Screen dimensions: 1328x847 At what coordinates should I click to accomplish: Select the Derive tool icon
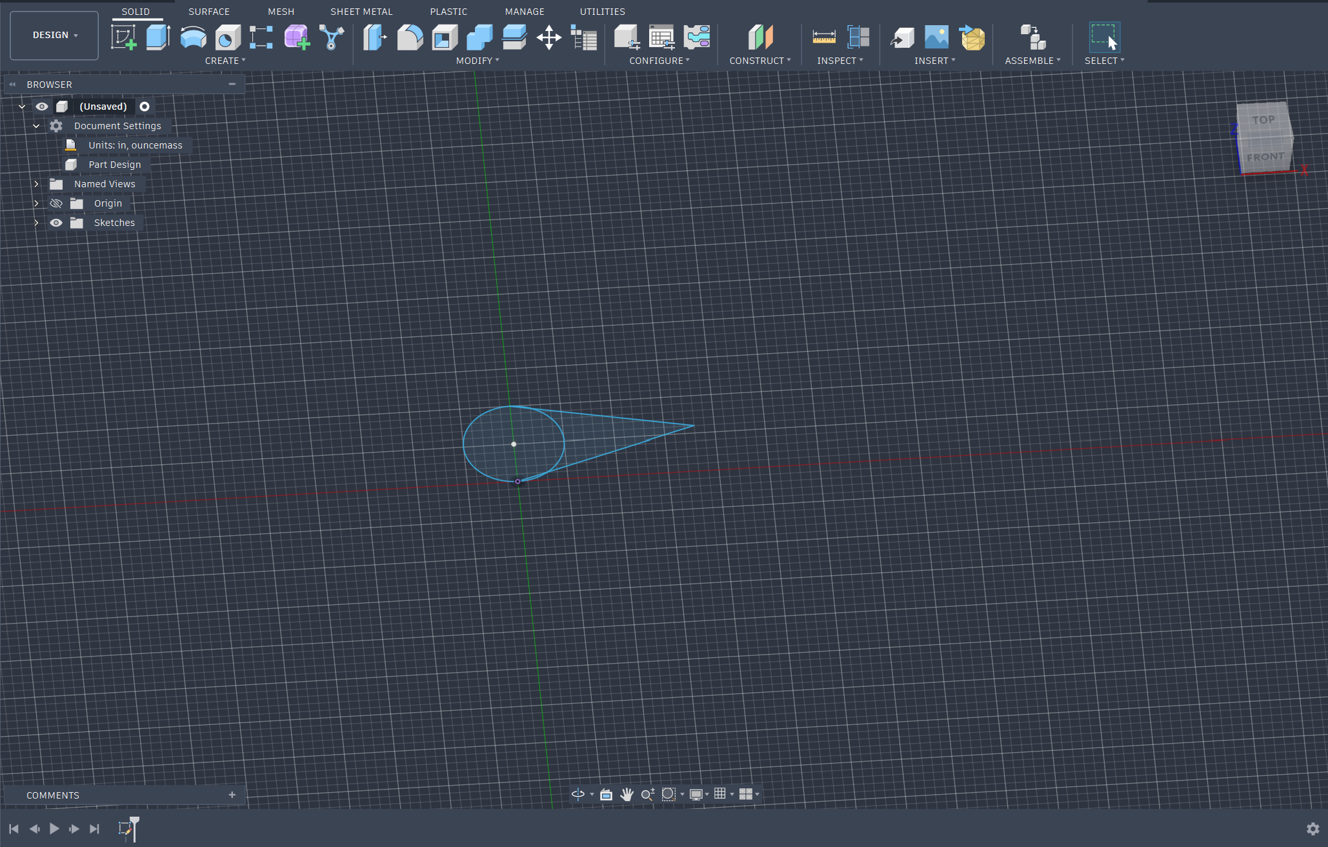point(332,37)
